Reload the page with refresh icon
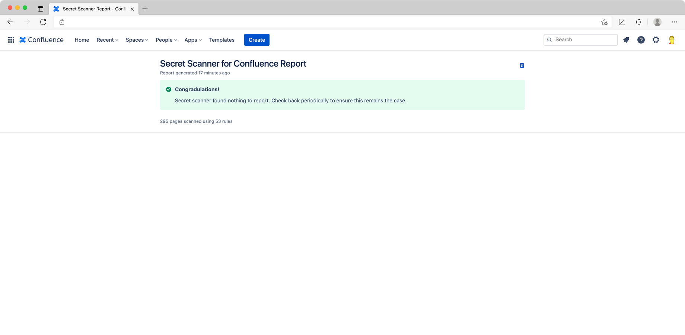685x335 pixels. point(43,22)
